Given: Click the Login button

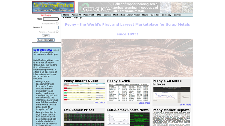Looking at the screenshot, I should (46, 36).
